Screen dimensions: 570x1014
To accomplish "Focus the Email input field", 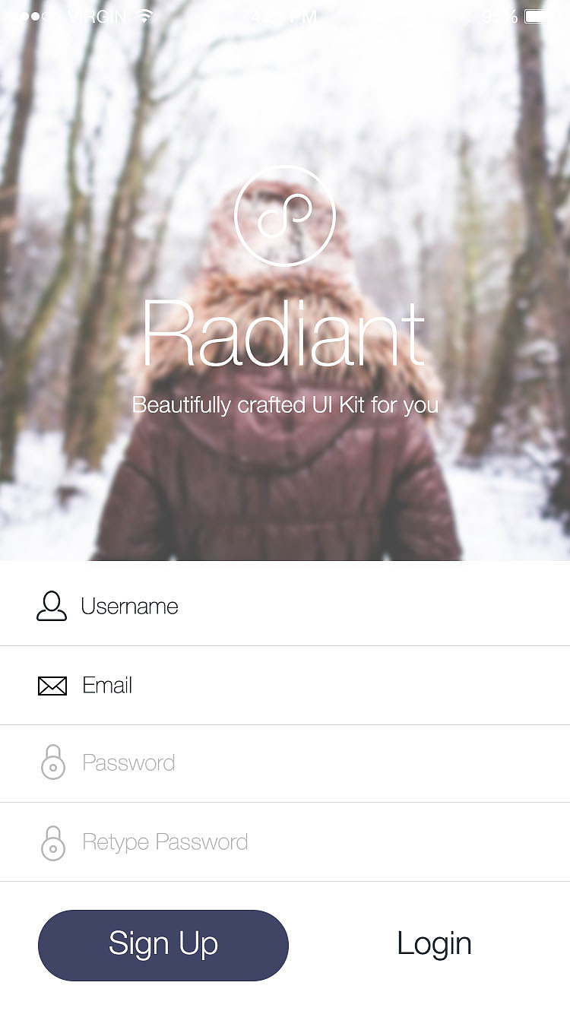I will 285,686.
